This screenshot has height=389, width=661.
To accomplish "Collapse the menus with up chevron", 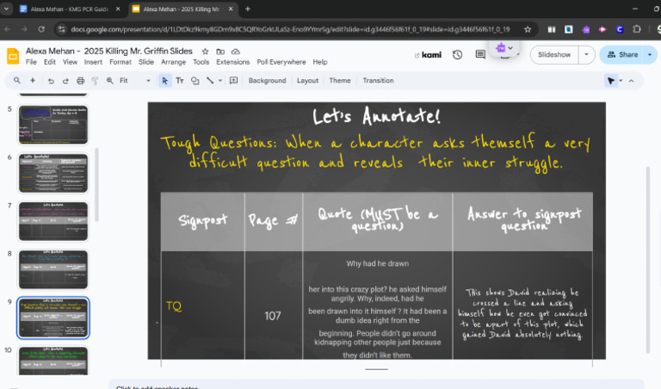I will [x=631, y=81].
